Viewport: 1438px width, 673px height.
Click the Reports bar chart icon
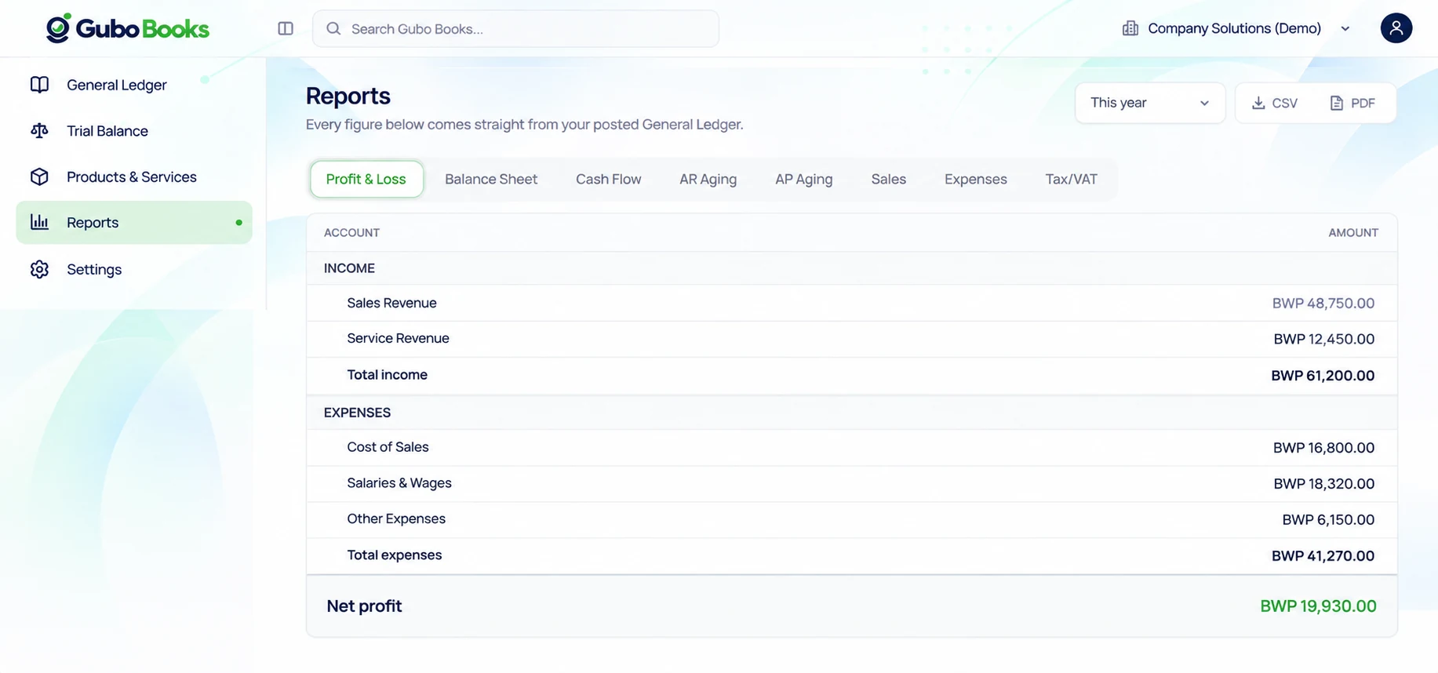point(39,223)
